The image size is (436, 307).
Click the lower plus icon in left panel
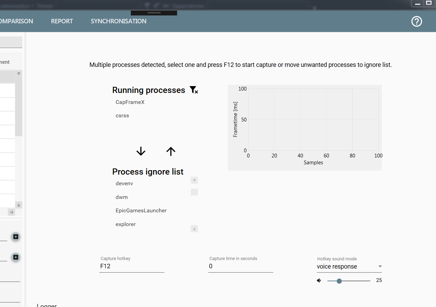15,257
